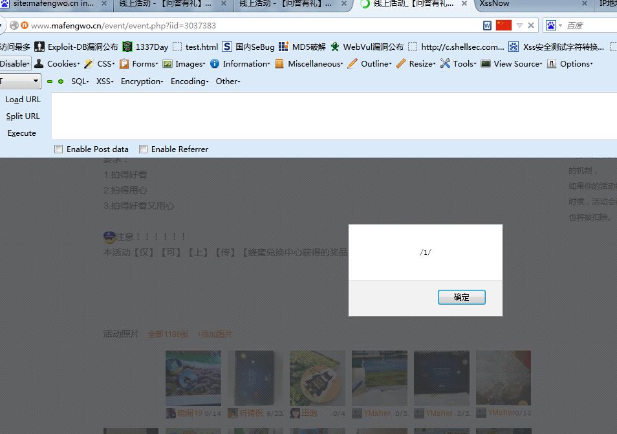Image resolution: width=617 pixels, height=434 pixels.
Task: Click the Xss安全测试字符转换 bookmark icon
Action: [x=513, y=47]
